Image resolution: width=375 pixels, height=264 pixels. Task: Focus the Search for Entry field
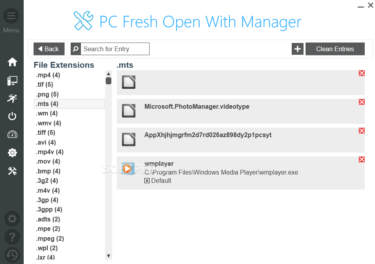point(115,49)
